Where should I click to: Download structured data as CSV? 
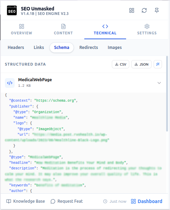coord(121,64)
